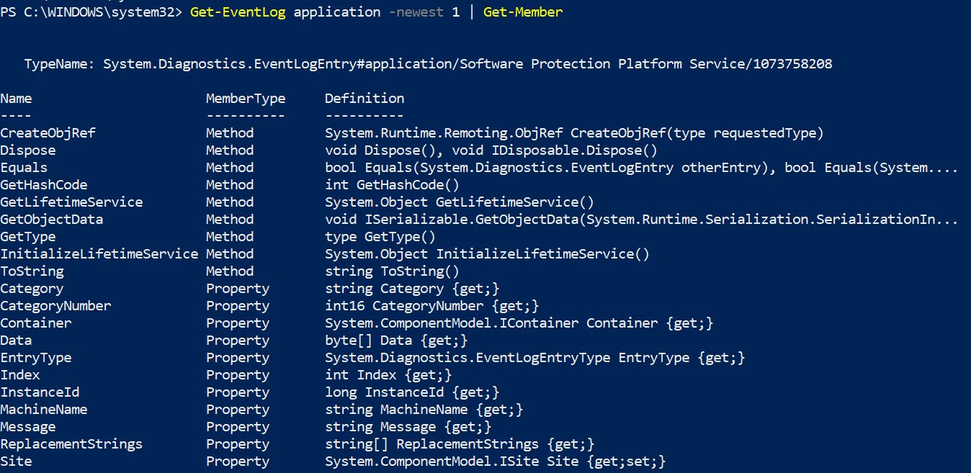This screenshot has height=473, width=971.
Task: Click the PS C:\WINDOWS\system32 prompt
Action: tap(91, 12)
